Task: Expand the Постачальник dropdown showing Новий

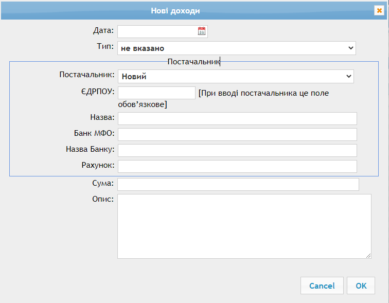Action: (236, 76)
